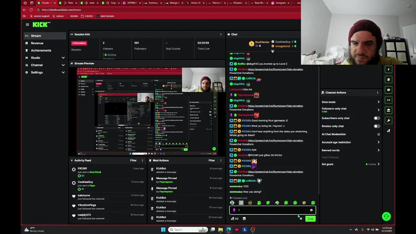Open Mod Actions three-dot options
The height and width of the screenshot is (234, 416).
(x=221, y=160)
